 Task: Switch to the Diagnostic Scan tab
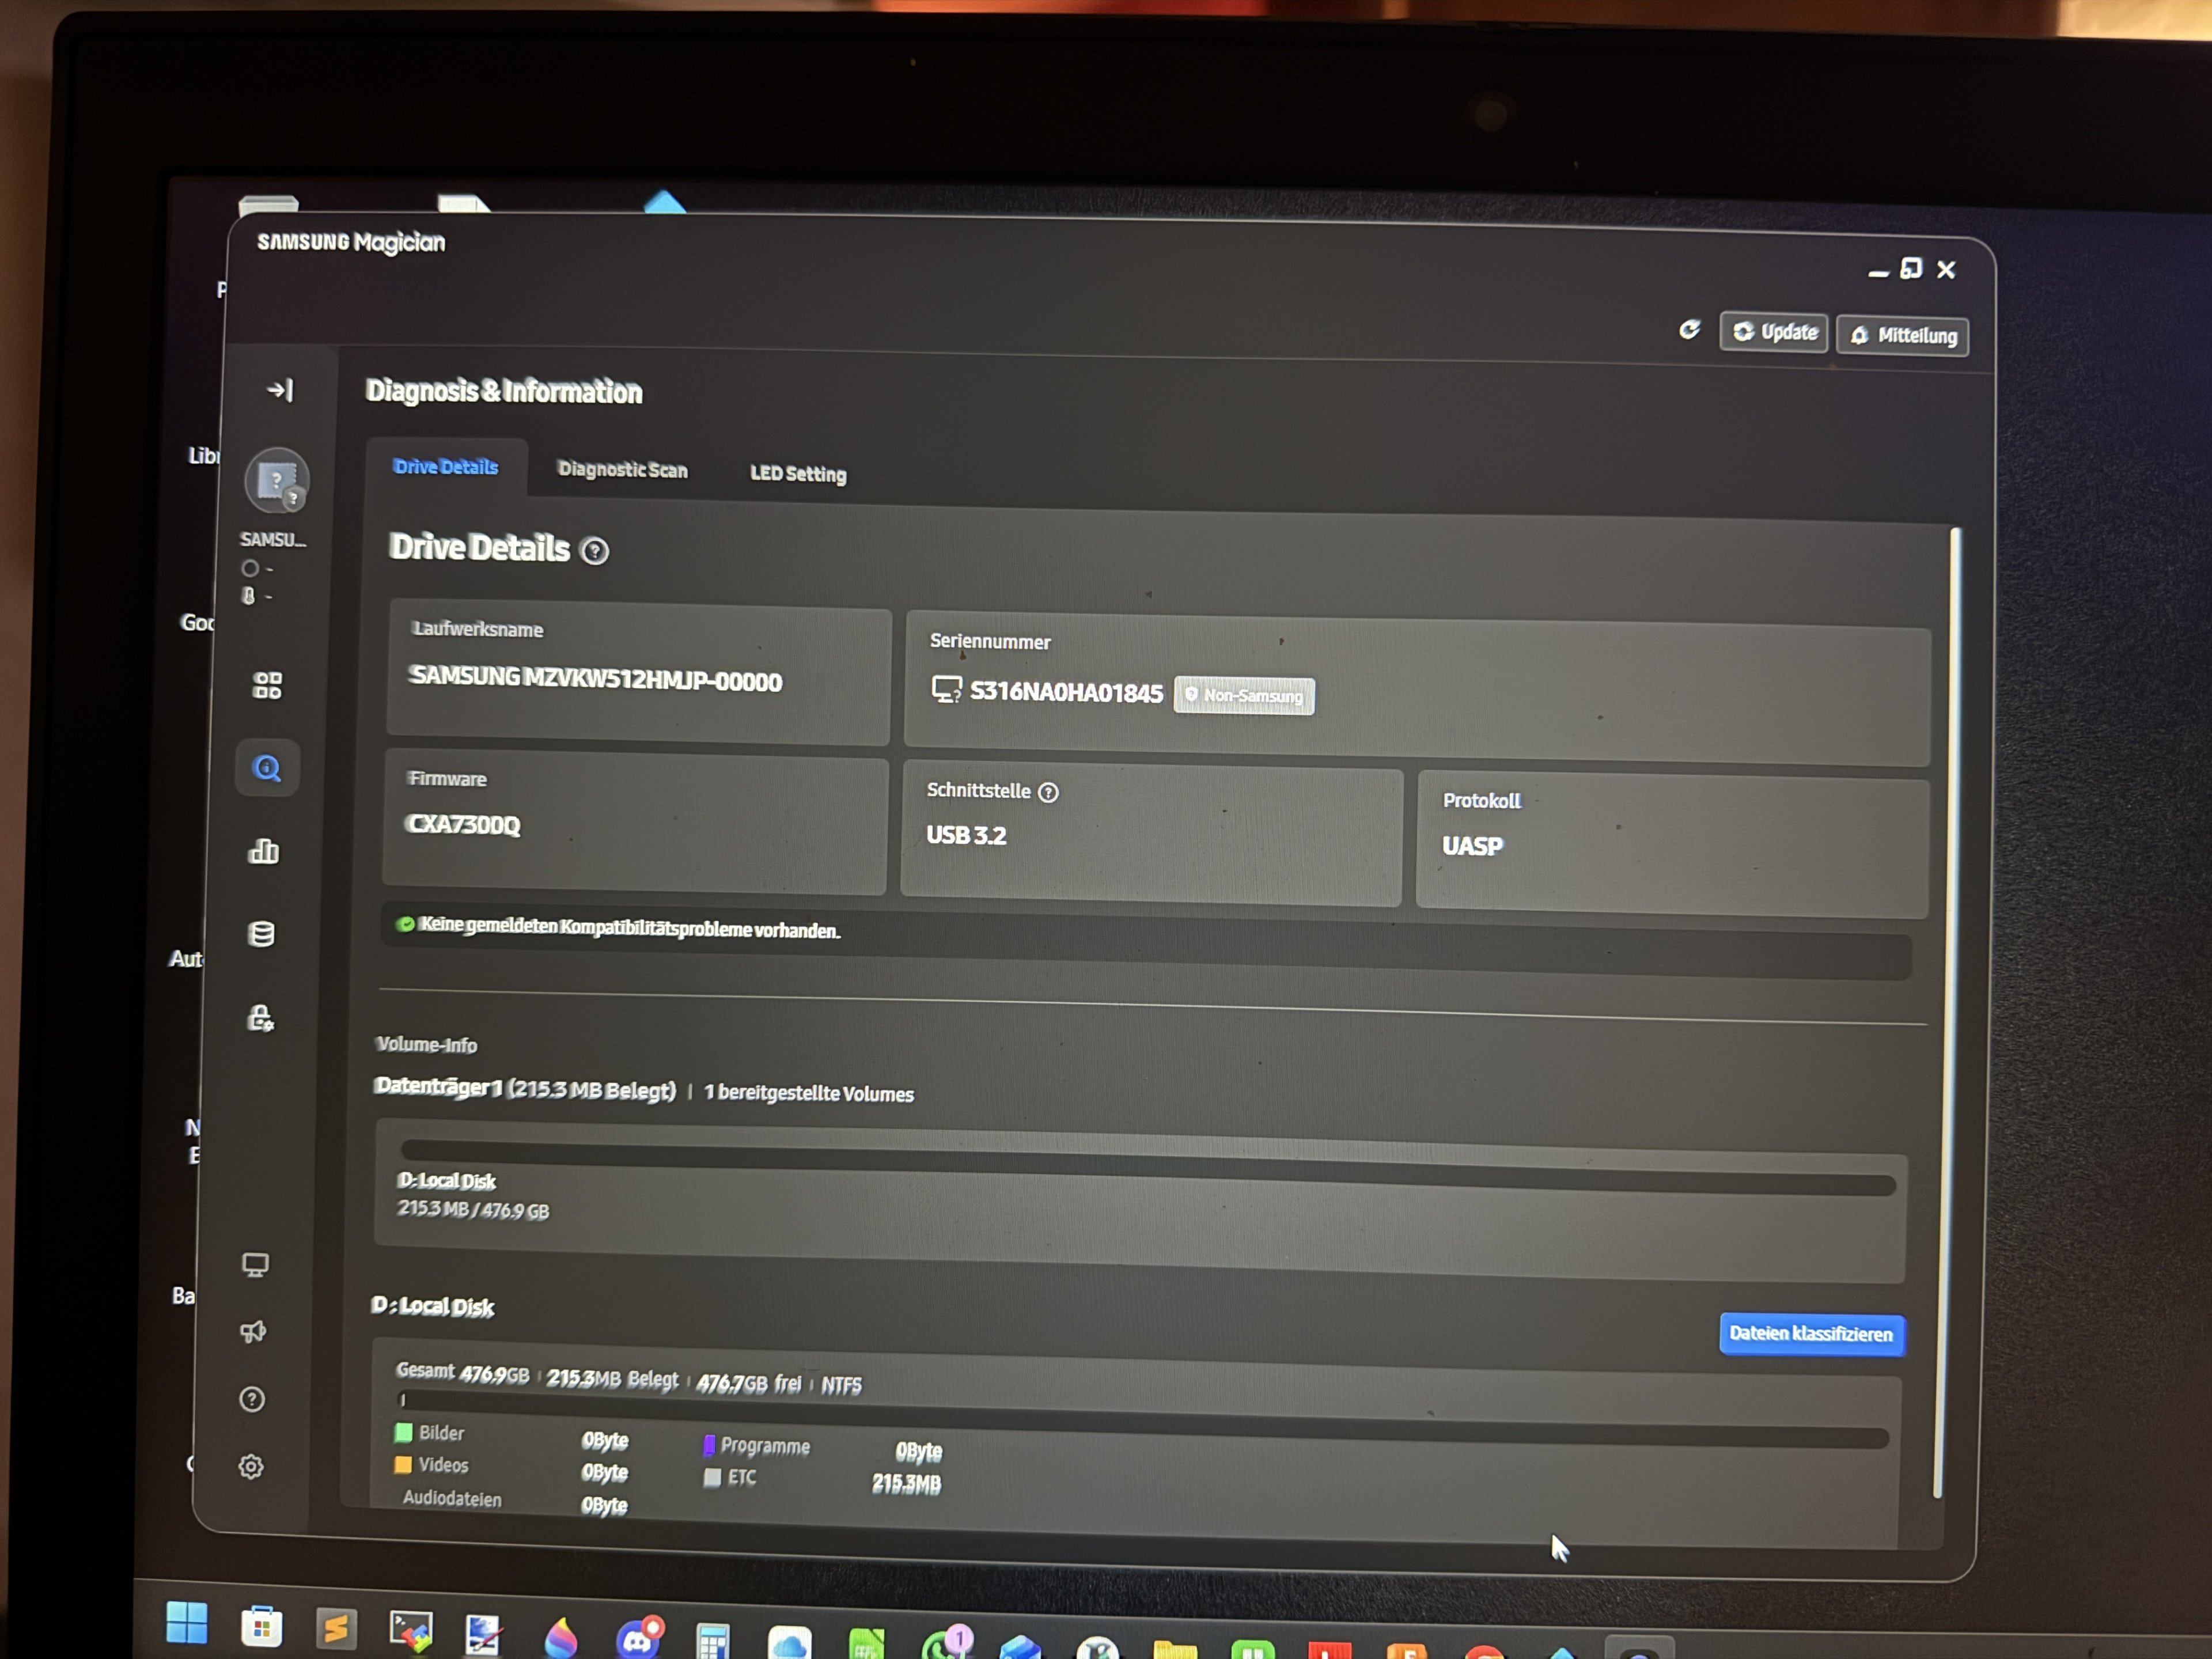coord(622,469)
